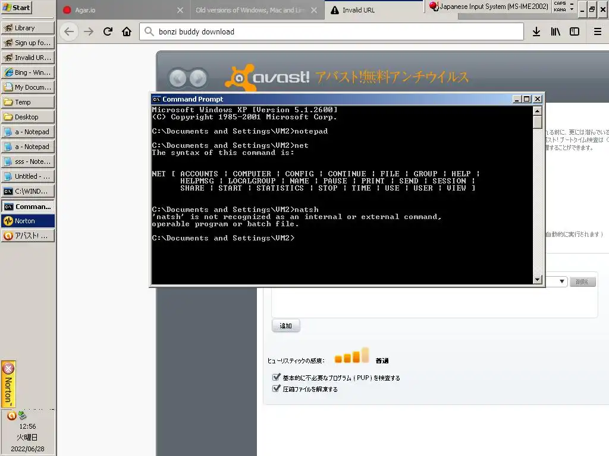Switch to Untitled - Notepad taskbar item
The height and width of the screenshot is (456, 609).
click(27, 176)
